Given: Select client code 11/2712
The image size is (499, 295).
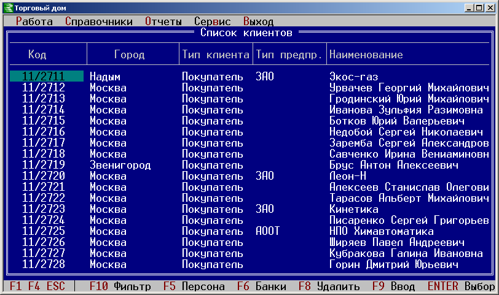Looking at the screenshot, I should [x=44, y=87].
